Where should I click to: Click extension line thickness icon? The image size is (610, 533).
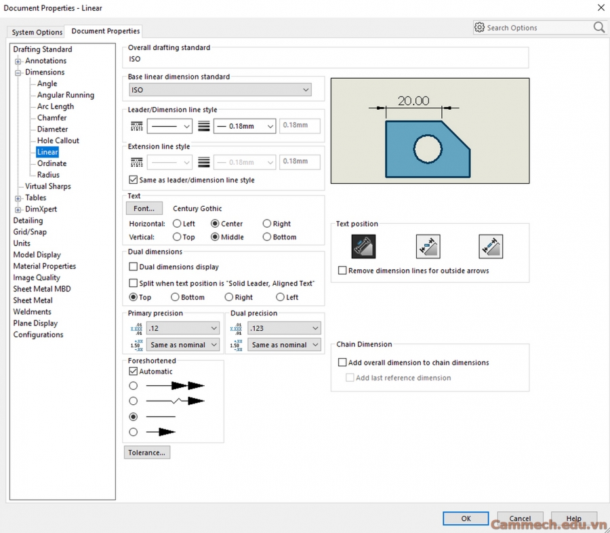pos(204,162)
